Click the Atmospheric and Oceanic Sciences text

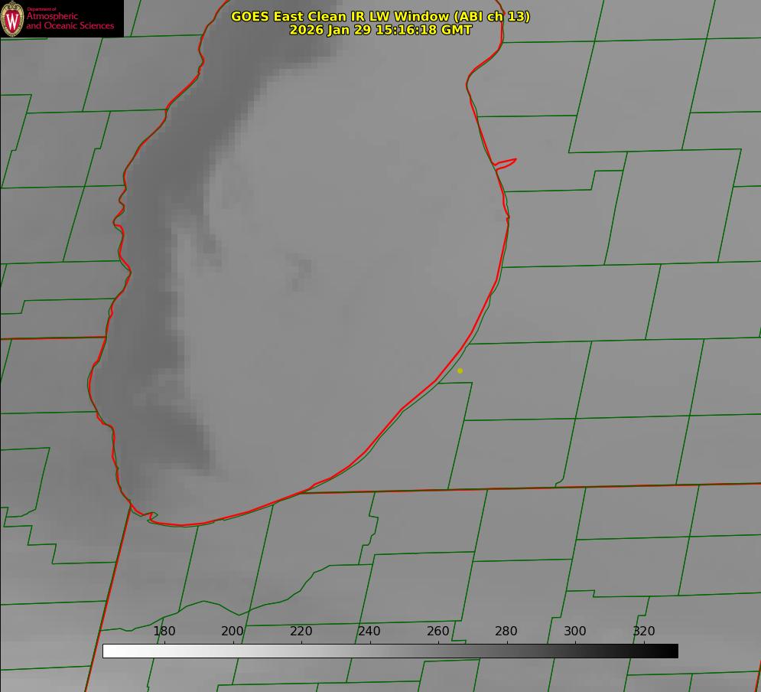point(70,21)
